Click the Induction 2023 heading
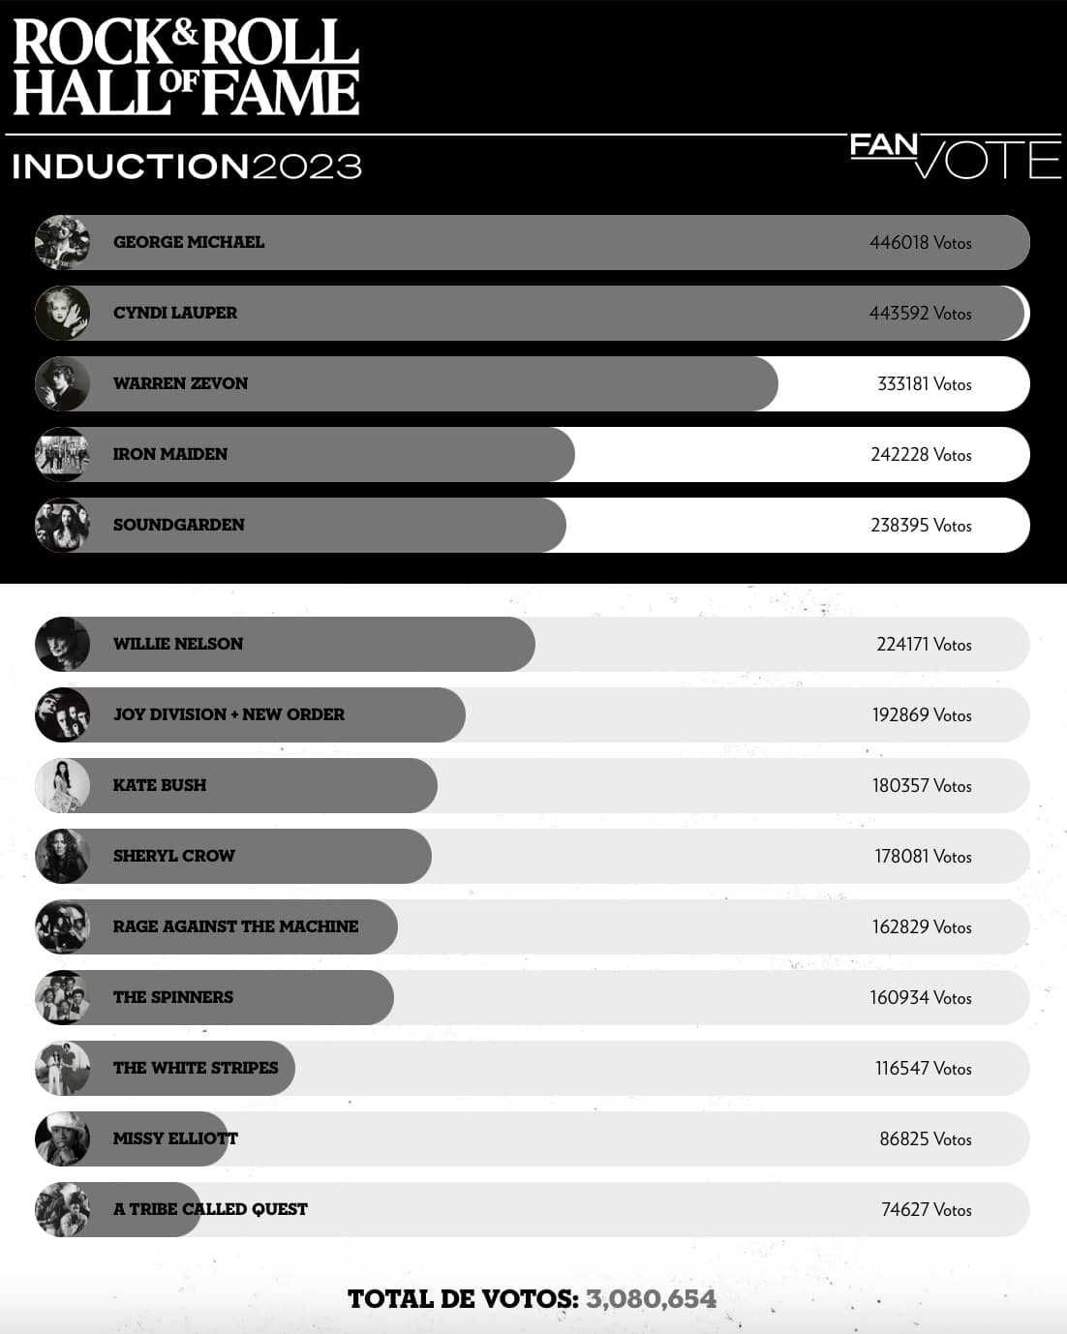 click(187, 166)
